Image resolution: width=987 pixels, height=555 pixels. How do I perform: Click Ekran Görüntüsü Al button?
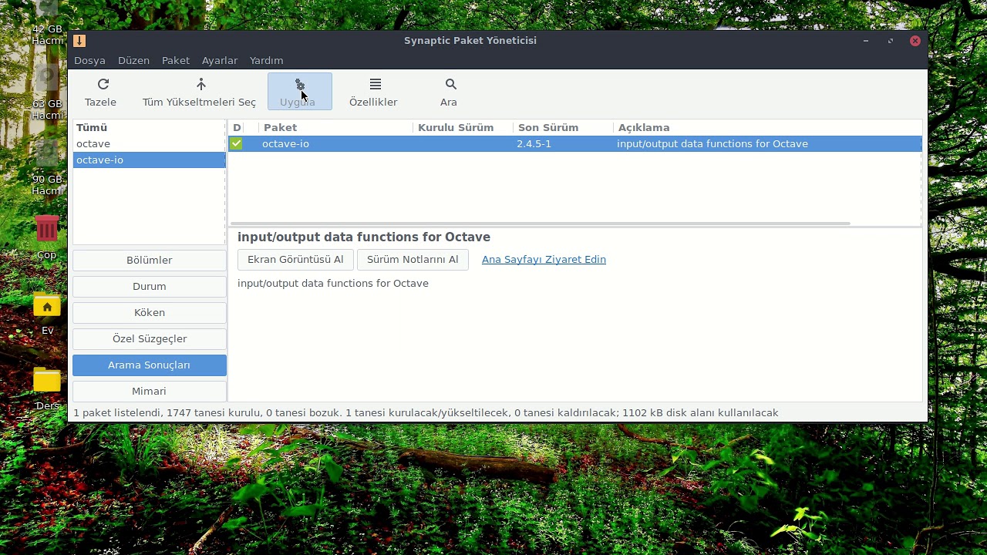click(x=295, y=260)
